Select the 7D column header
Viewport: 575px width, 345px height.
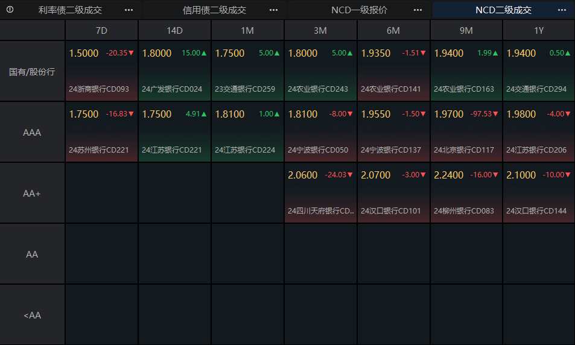(x=101, y=30)
